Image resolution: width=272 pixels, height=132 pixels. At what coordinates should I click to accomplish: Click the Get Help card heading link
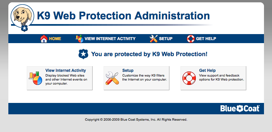(x=207, y=71)
